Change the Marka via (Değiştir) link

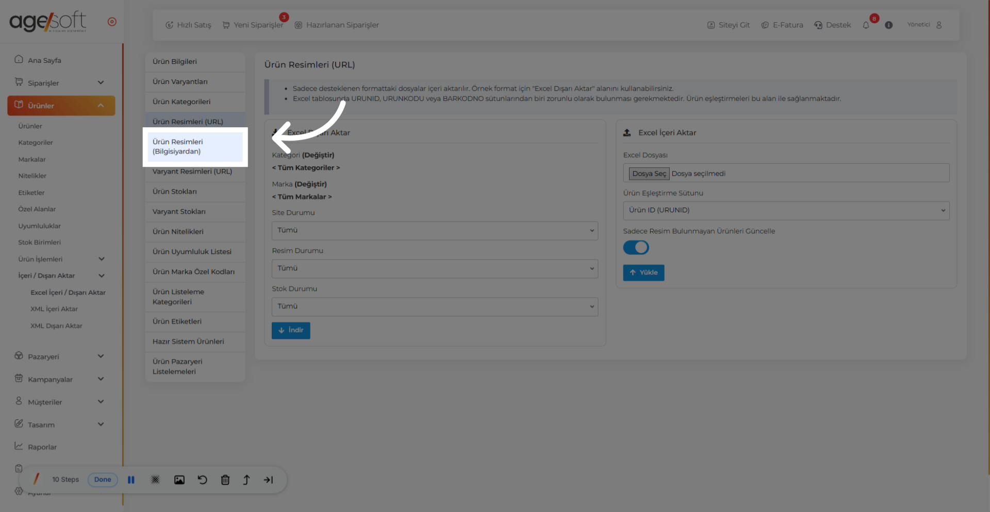pyautogui.click(x=310, y=184)
